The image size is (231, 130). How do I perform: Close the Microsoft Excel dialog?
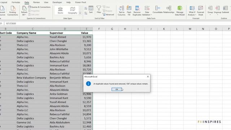148,77
